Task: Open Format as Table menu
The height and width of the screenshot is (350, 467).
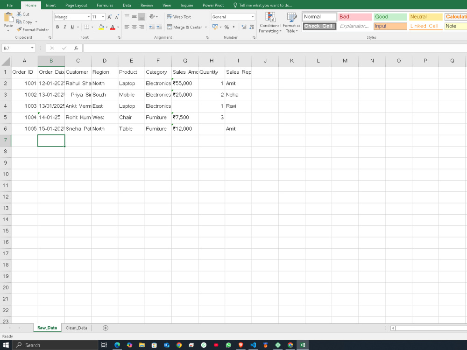Action: coord(291,22)
